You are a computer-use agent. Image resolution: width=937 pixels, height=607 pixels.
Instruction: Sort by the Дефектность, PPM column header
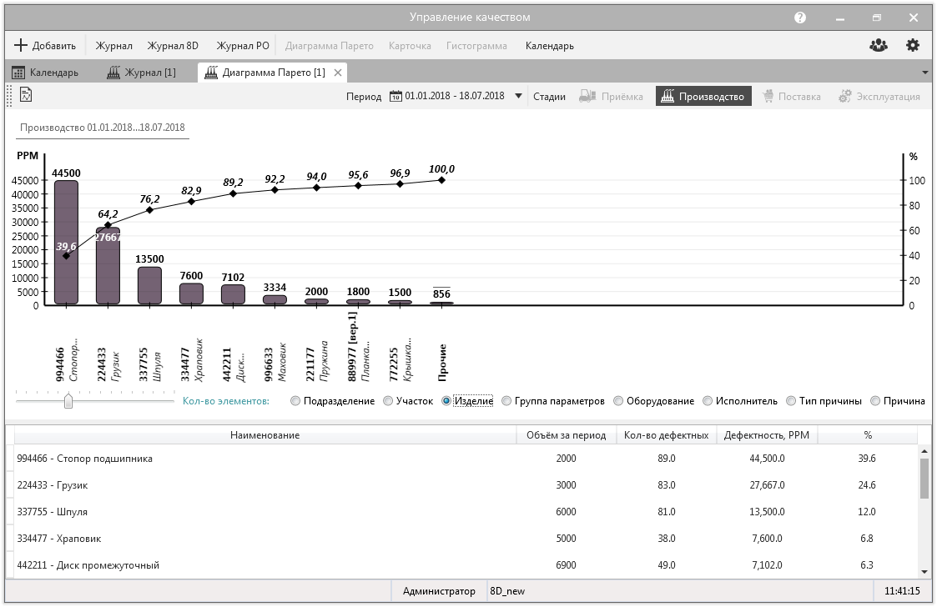[767, 435]
